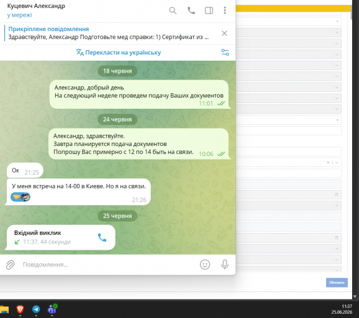Screen dimensions: 359x318
Task: Open Microsoft Teams from taskbar
Action: tap(52, 309)
